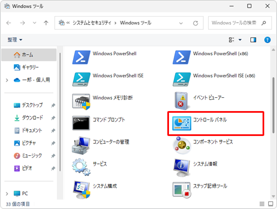Viewport: 277px width, 209px height.
Task: Expand address bar history dropdown
Action: 181,23
